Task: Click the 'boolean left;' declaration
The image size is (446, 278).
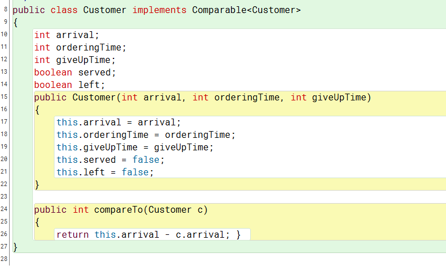Action: [70, 85]
